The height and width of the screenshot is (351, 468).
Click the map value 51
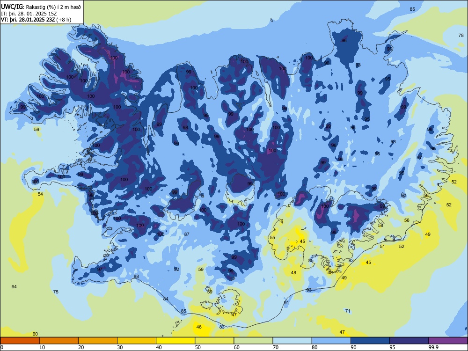(x=382, y=247)
